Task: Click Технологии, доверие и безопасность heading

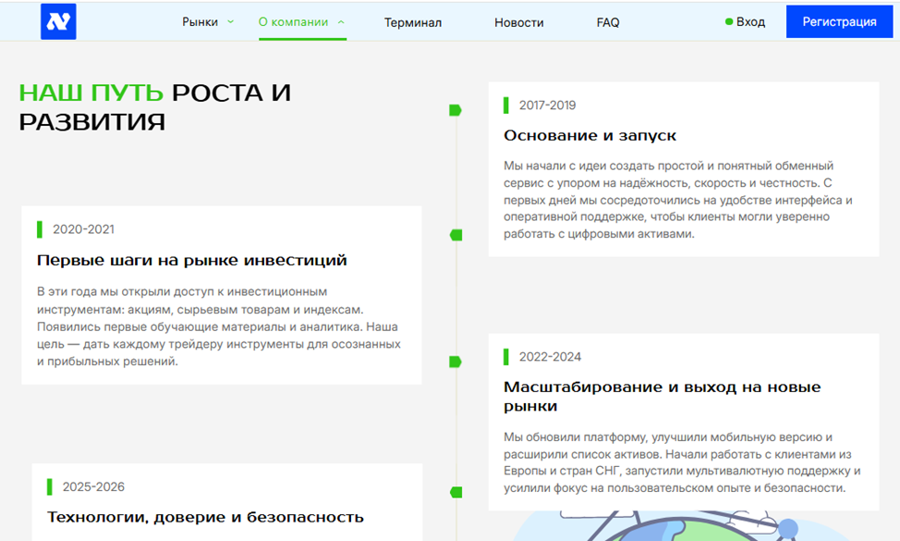Action: coord(205,517)
